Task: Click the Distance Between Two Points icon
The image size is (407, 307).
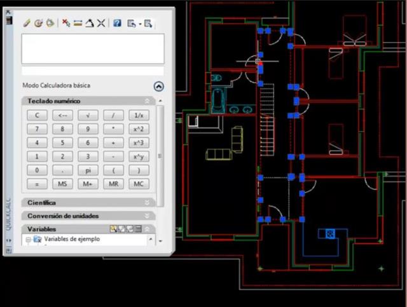Action: click(x=78, y=23)
